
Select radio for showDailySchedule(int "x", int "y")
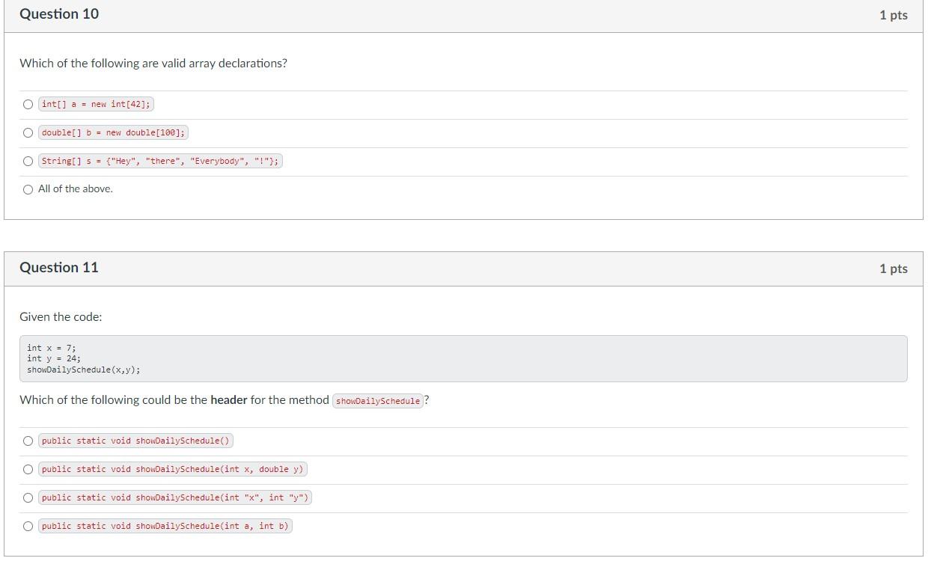(28, 497)
